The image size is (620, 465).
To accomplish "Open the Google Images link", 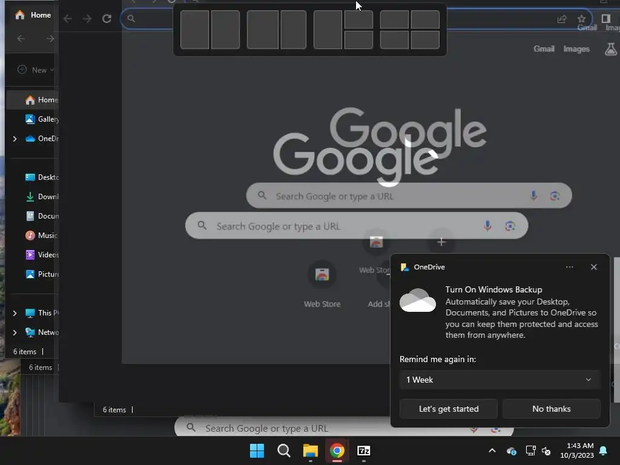I will [x=576, y=48].
